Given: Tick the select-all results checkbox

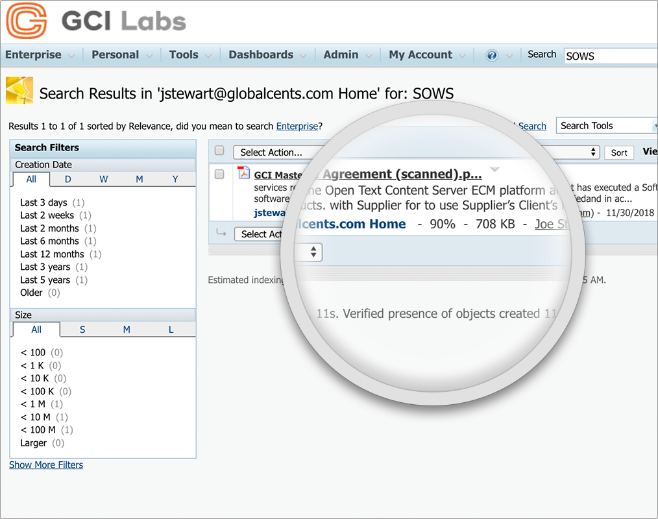Looking at the screenshot, I should pos(219,151).
